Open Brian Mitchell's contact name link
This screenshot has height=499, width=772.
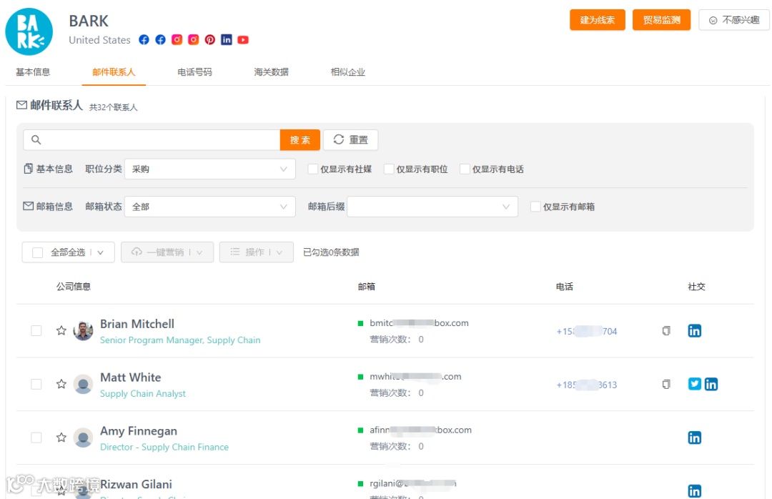(x=137, y=324)
